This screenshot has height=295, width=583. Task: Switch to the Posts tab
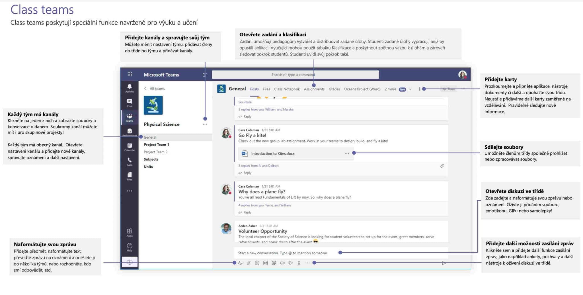point(254,89)
